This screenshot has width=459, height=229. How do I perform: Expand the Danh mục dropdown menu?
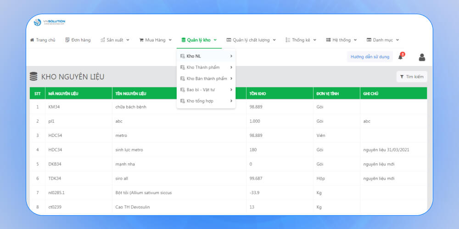382,40
